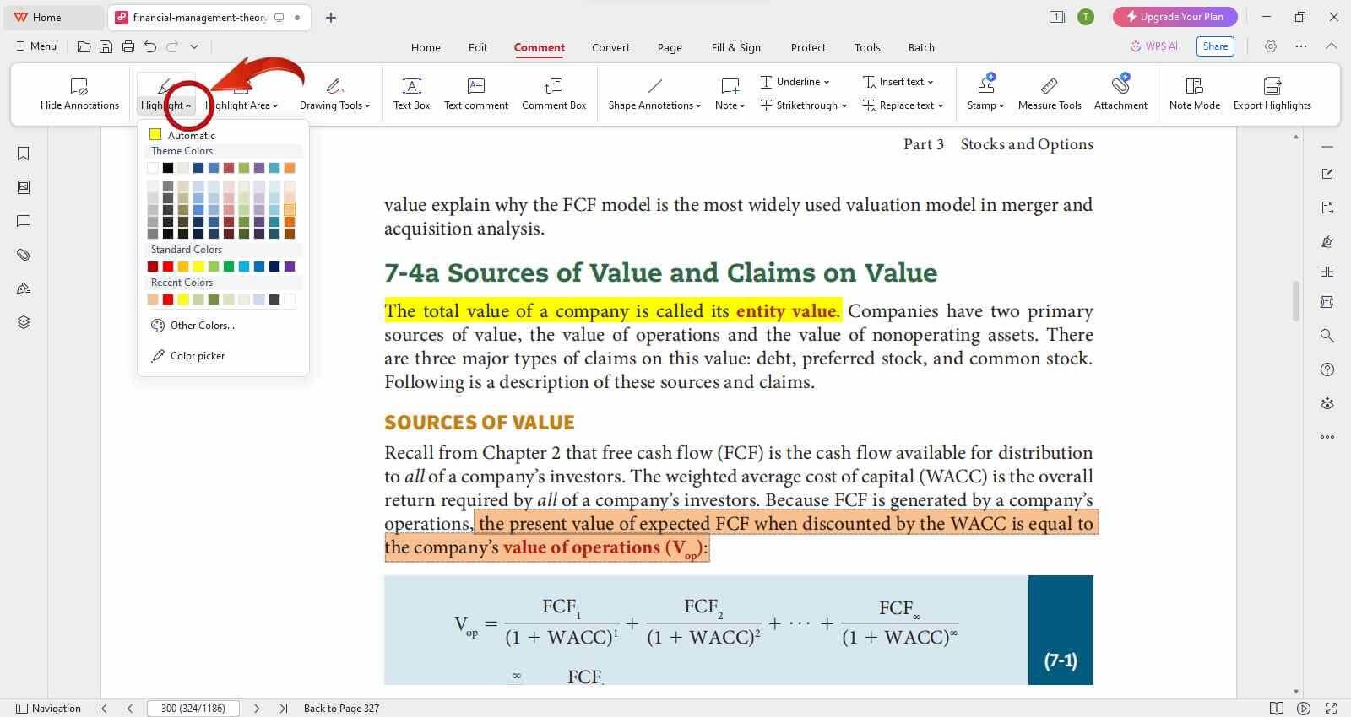The image size is (1351, 717).
Task: Jump to the last page
Action: click(284, 709)
